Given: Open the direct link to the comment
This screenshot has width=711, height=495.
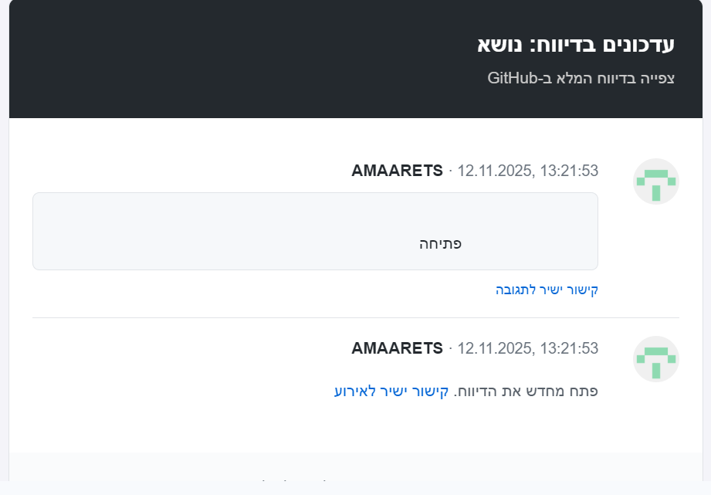Looking at the screenshot, I should [x=547, y=290].
